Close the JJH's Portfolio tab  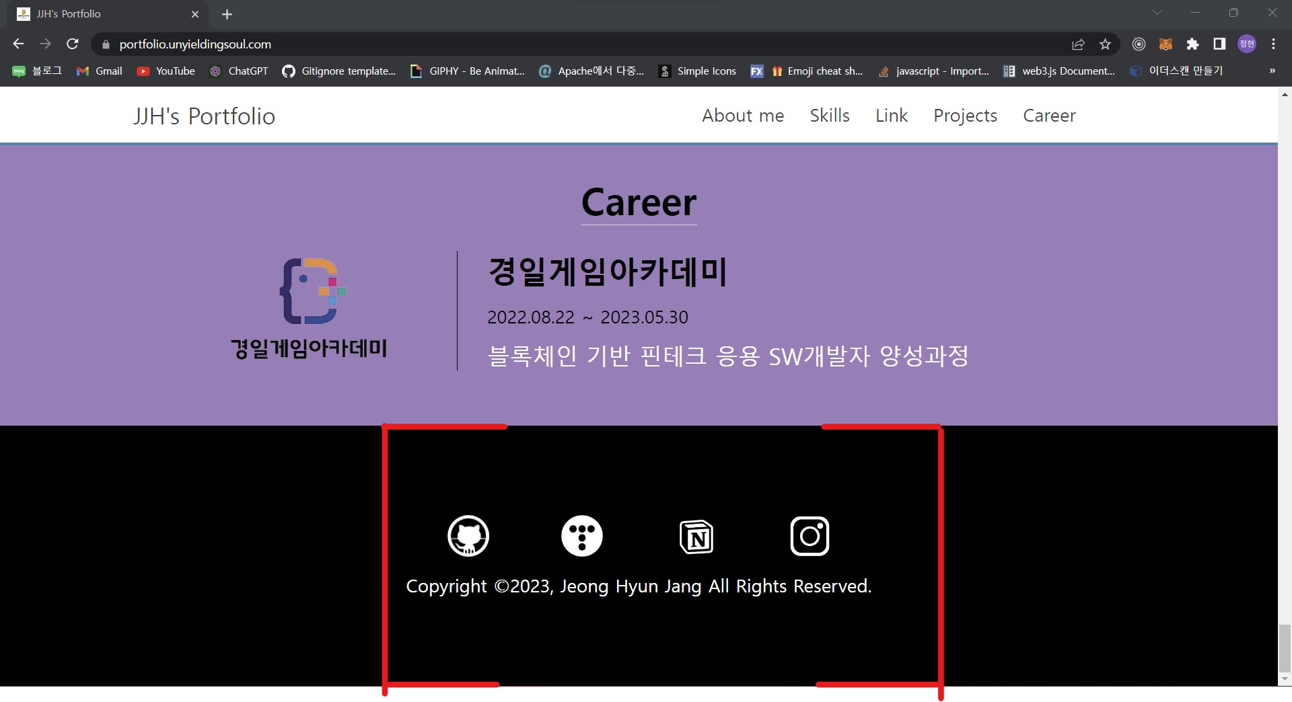(195, 14)
